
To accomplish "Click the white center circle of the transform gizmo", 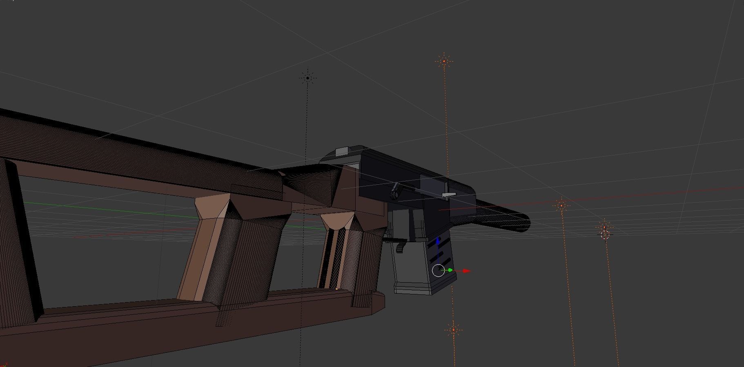I will click(x=438, y=270).
